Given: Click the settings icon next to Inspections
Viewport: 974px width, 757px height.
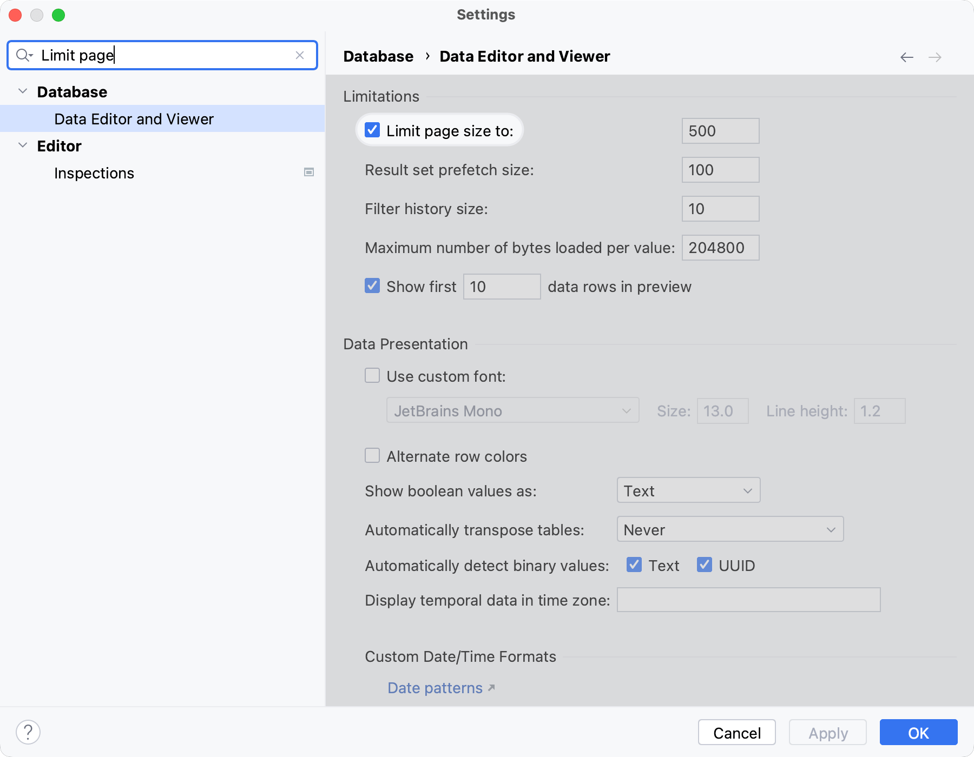Looking at the screenshot, I should (308, 172).
